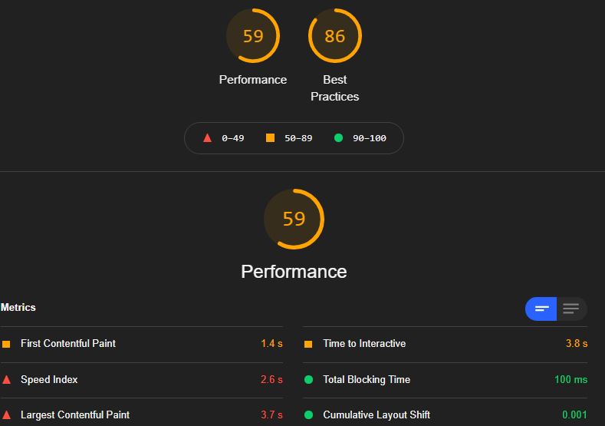Click orange square icon in score legend

pyautogui.click(x=270, y=138)
